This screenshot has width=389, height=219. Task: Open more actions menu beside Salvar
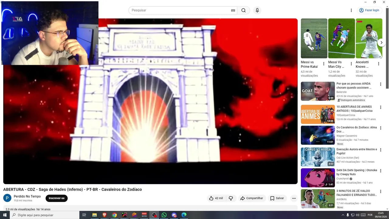[294, 198]
